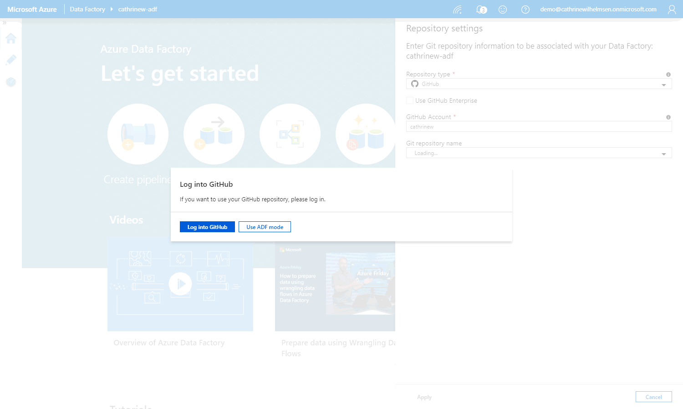Open Data Factory breadcrumb item

click(x=87, y=10)
